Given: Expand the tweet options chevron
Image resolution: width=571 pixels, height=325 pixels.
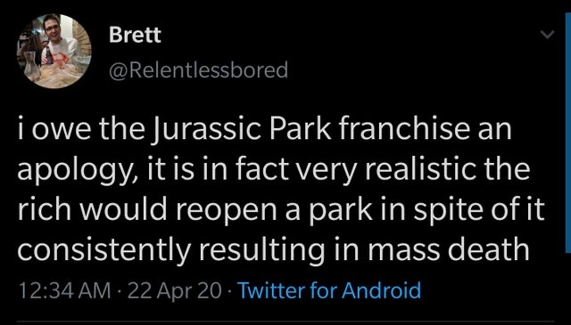Looking at the screenshot, I should [x=547, y=35].
